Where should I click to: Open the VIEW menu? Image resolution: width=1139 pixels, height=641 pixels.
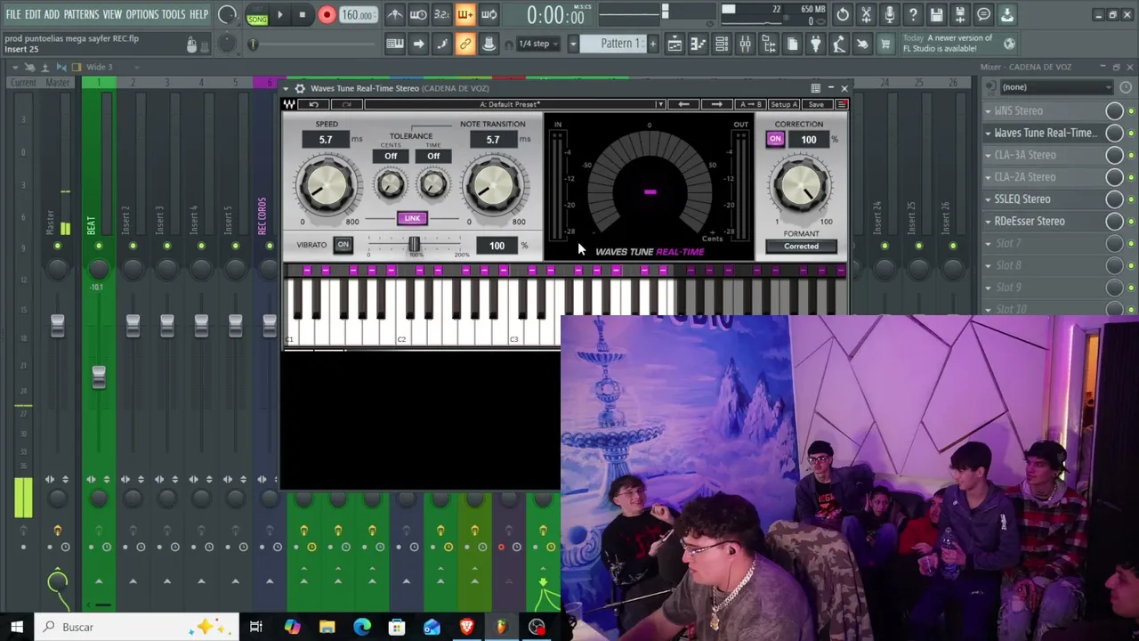(112, 14)
